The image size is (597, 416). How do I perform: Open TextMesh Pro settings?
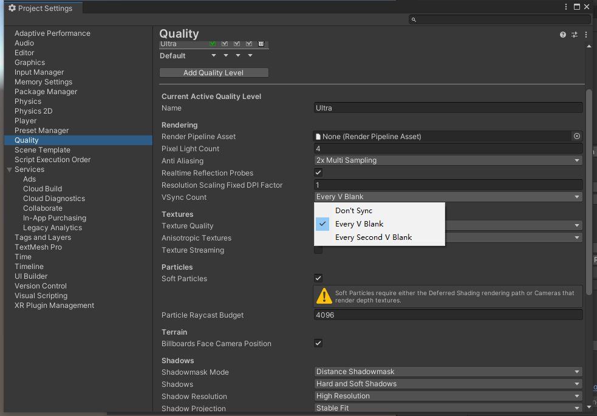click(38, 247)
